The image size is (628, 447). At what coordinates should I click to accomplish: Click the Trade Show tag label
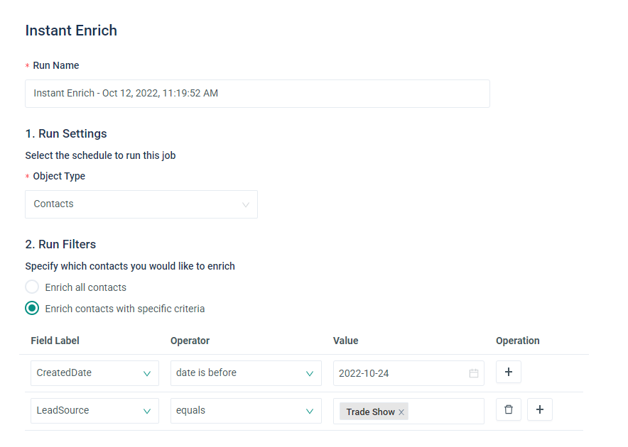coord(370,412)
